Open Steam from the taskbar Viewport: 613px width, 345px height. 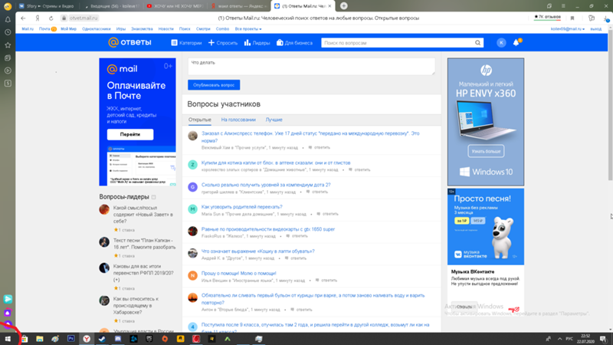click(x=102, y=339)
